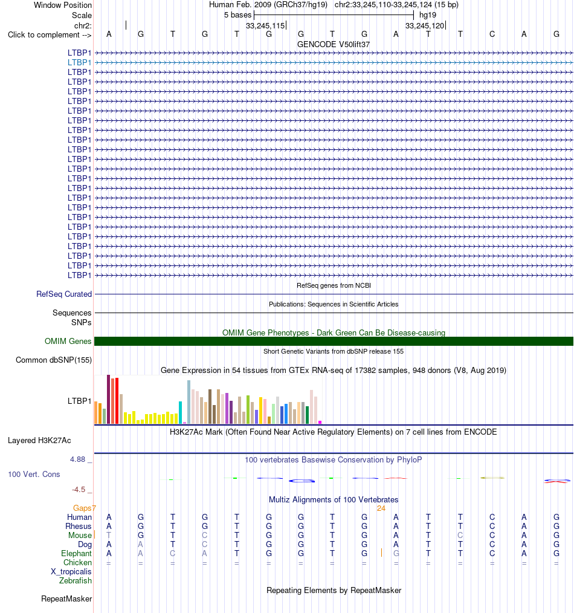Click the RefSeq Curated track label
574x613 pixels.
[64, 294]
